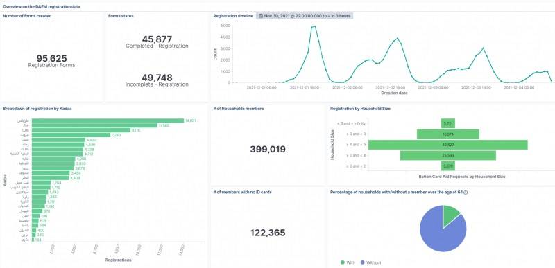Click the Creation date axis title

(x=394, y=93)
